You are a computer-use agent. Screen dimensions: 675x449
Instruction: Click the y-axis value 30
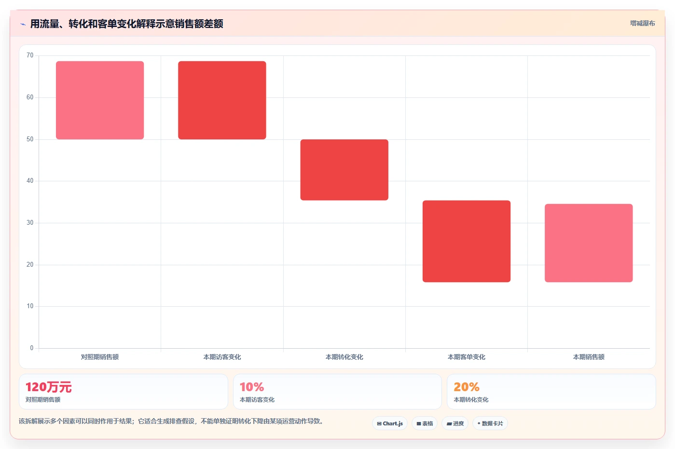[30, 223]
